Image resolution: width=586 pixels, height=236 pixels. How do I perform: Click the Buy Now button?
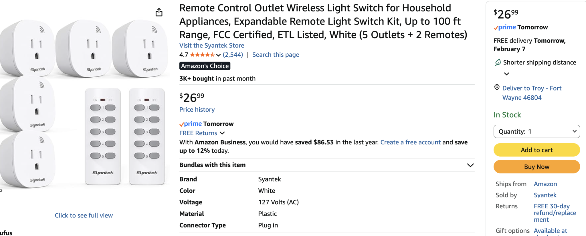coord(536,167)
